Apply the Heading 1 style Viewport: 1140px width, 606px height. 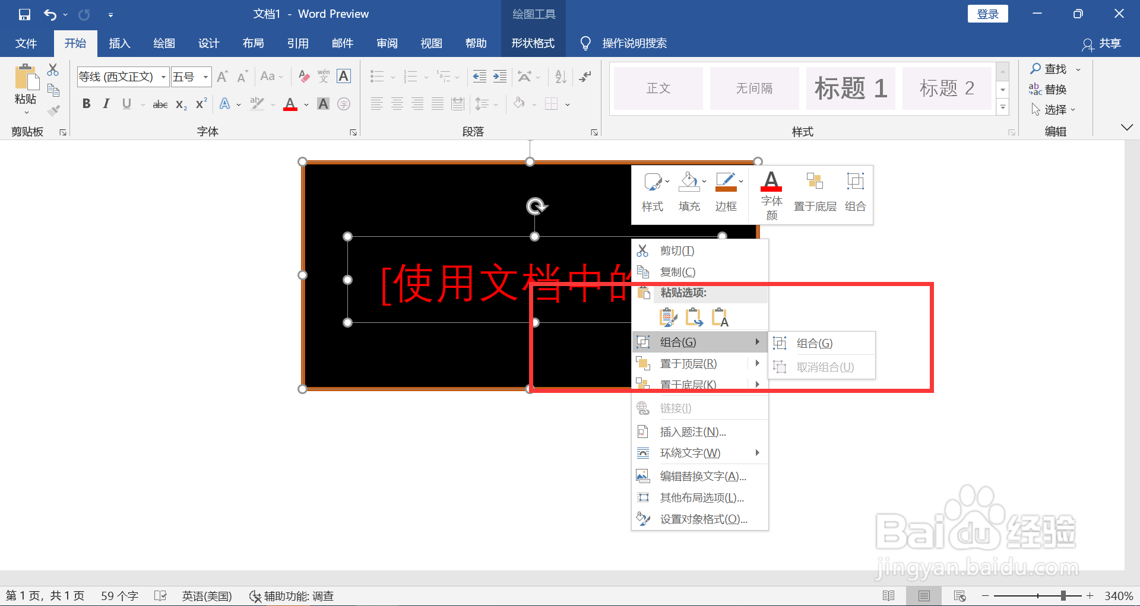851,88
